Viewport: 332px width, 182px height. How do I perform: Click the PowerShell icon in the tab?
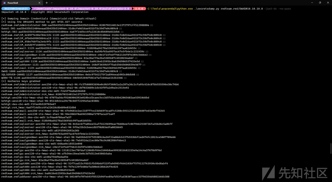click(x=4, y=3)
